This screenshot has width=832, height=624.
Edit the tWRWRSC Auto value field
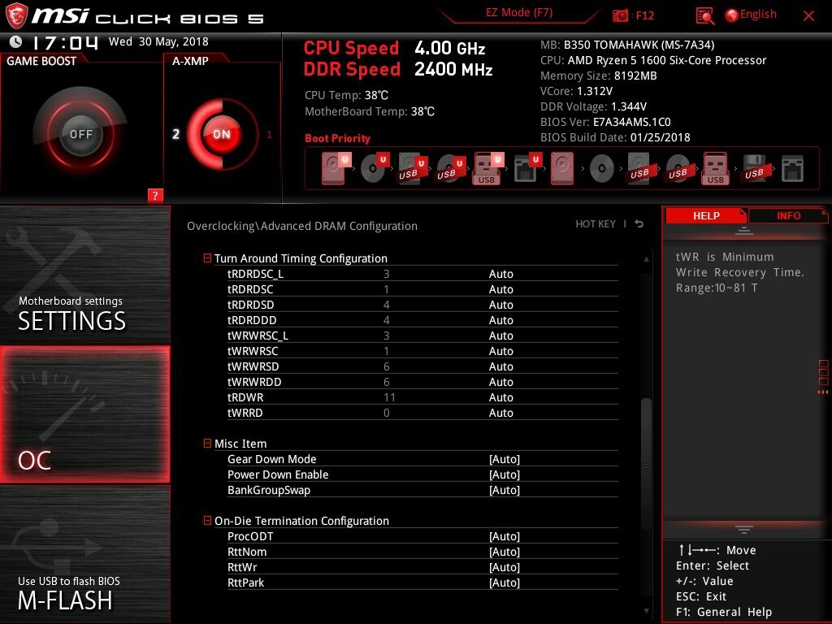(500, 351)
